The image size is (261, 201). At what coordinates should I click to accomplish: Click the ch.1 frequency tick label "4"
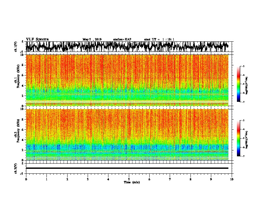pos(23,86)
